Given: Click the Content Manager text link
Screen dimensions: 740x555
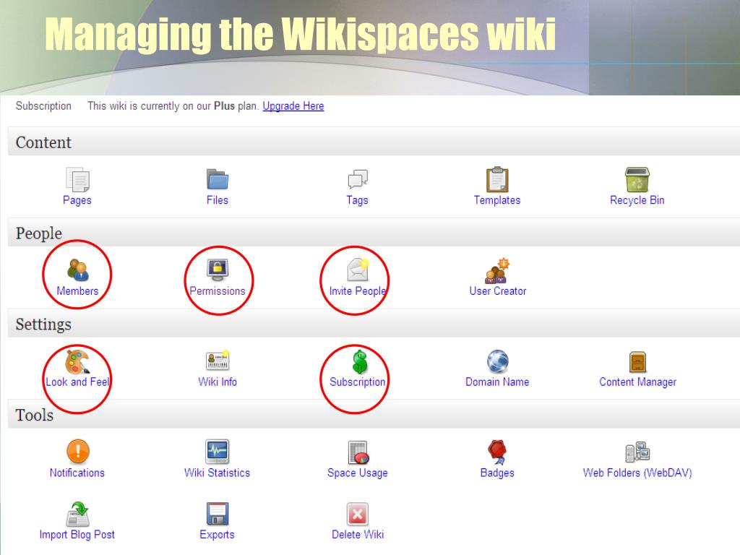Looking at the screenshot, I should (637, 382).
